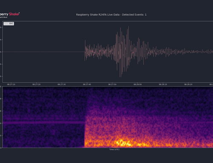Click the 08:28:00 time axis label
The height and width of the screenshot is (163, 213).
tap(138, 84)
